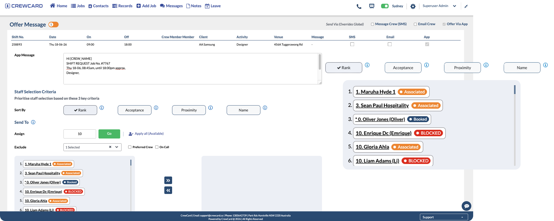The width and height of the screenshot is (554, 221).
Task: Click the Apply all (Available) link
Action: pos(146,134)
